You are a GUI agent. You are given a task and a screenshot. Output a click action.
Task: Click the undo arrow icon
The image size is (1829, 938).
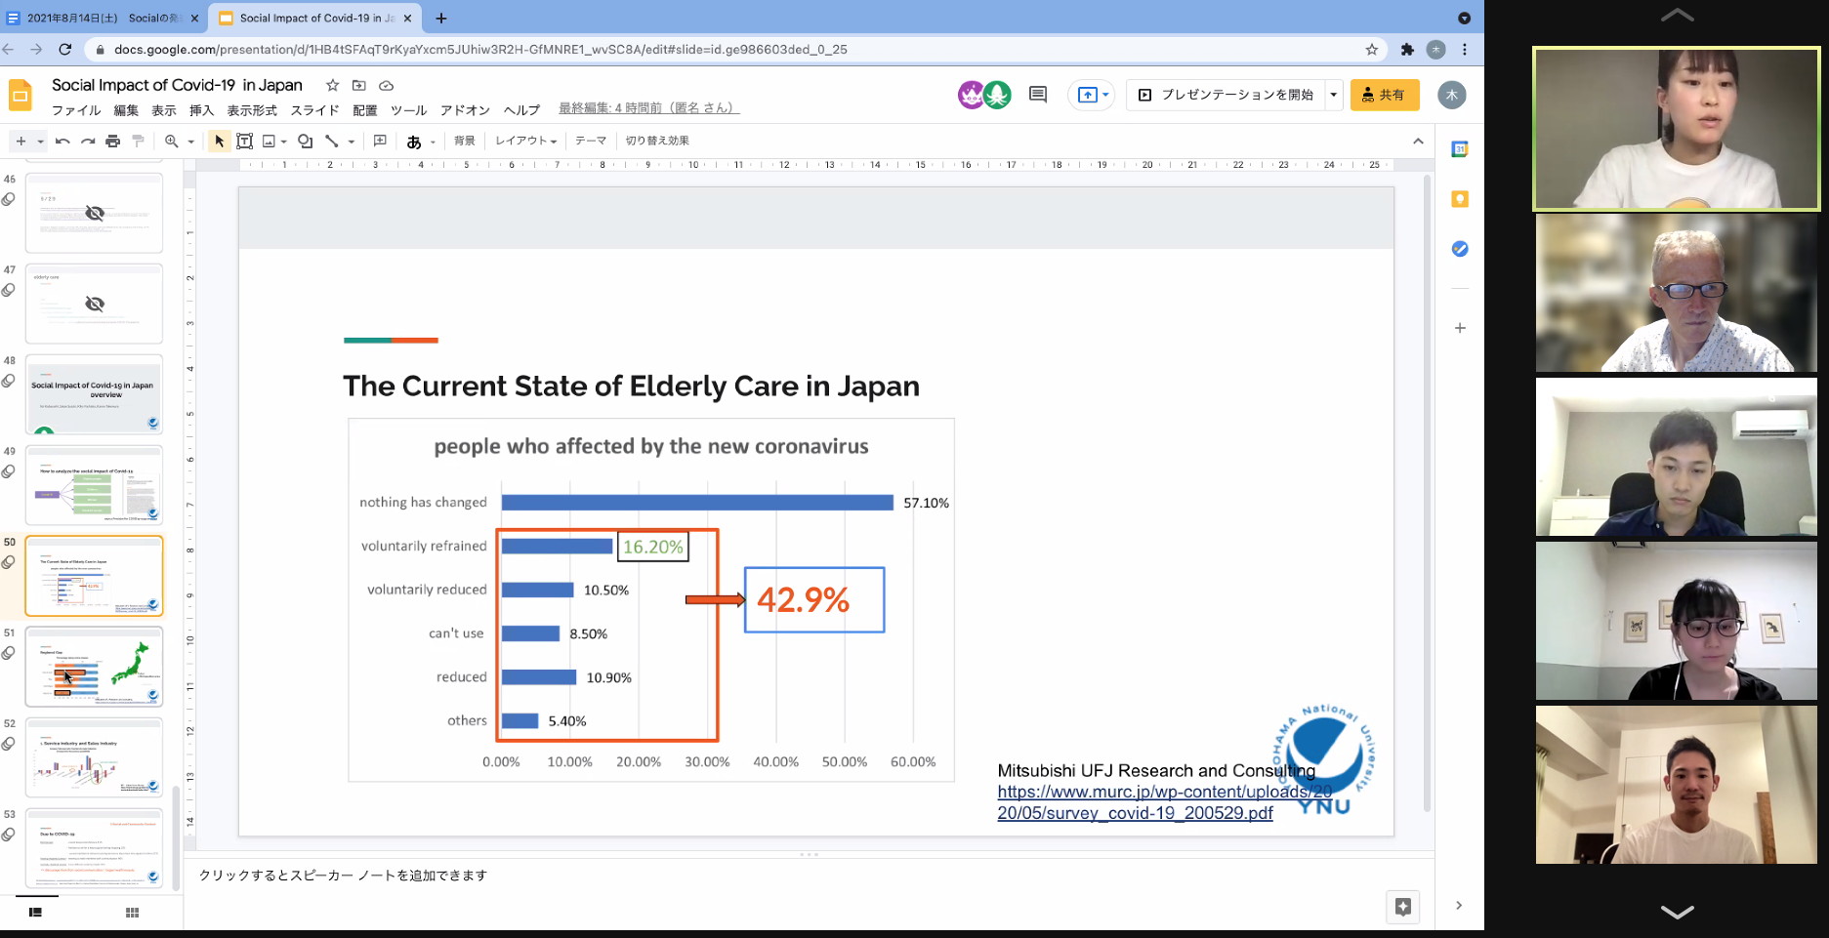pyautogui.click(x=62, y=142)
